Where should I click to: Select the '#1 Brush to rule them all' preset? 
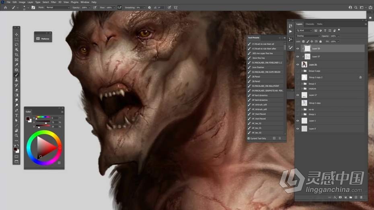[x=265, y=44]
